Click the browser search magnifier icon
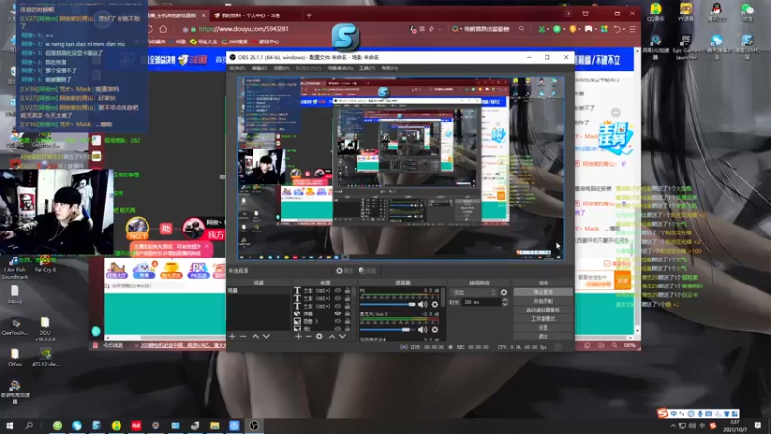 point(521,29)
